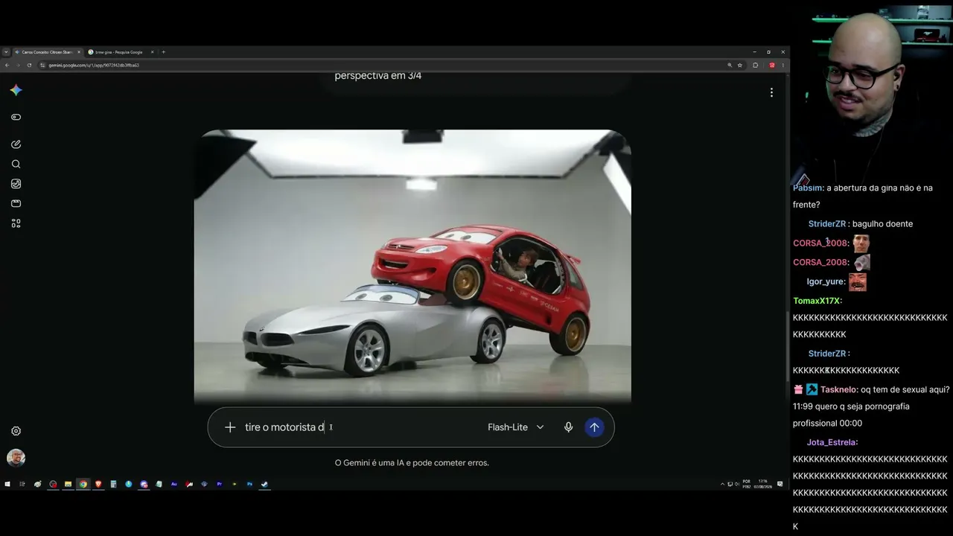Open the Flash-Lite model selector

pos(516,427)
